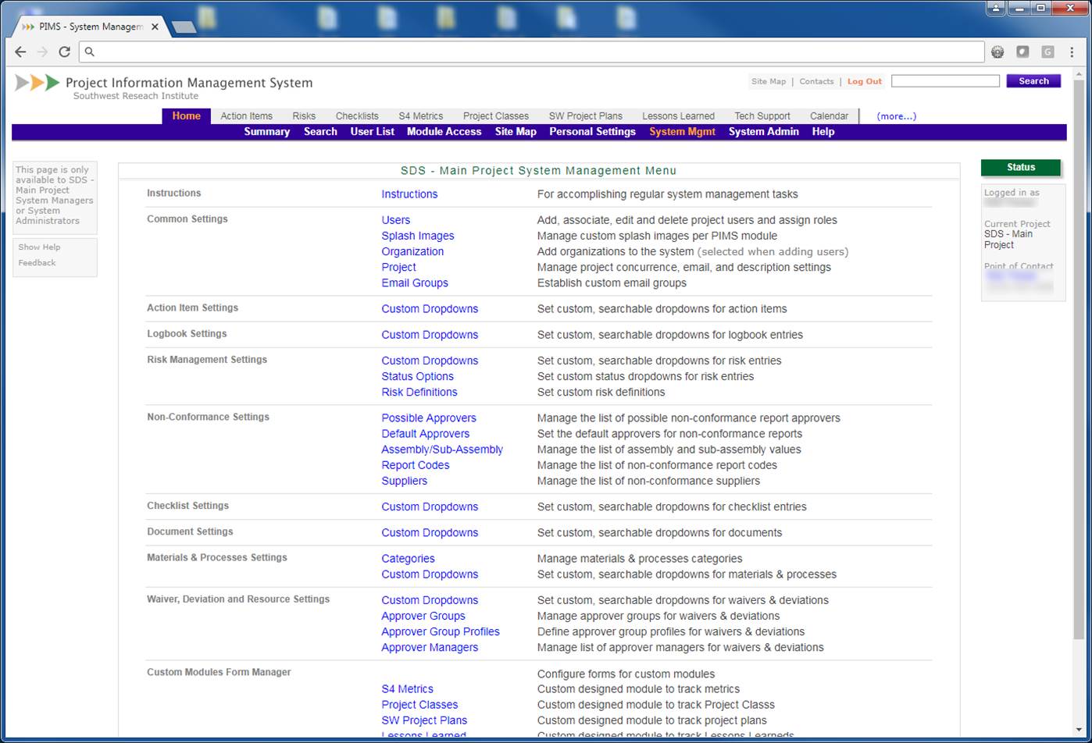1092x743 pixels.
Task: Click the PIMS triple-arrow logo
Action: point(37,83)
